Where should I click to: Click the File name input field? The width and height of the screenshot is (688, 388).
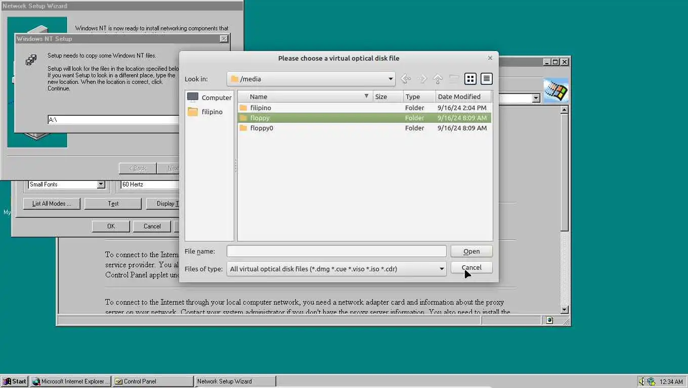click(x=336, y=251)
